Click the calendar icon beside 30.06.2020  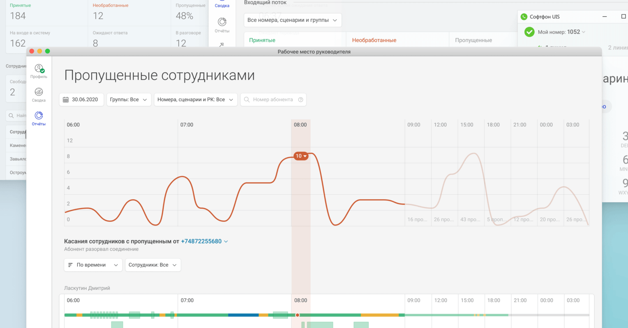pos(66,100)
